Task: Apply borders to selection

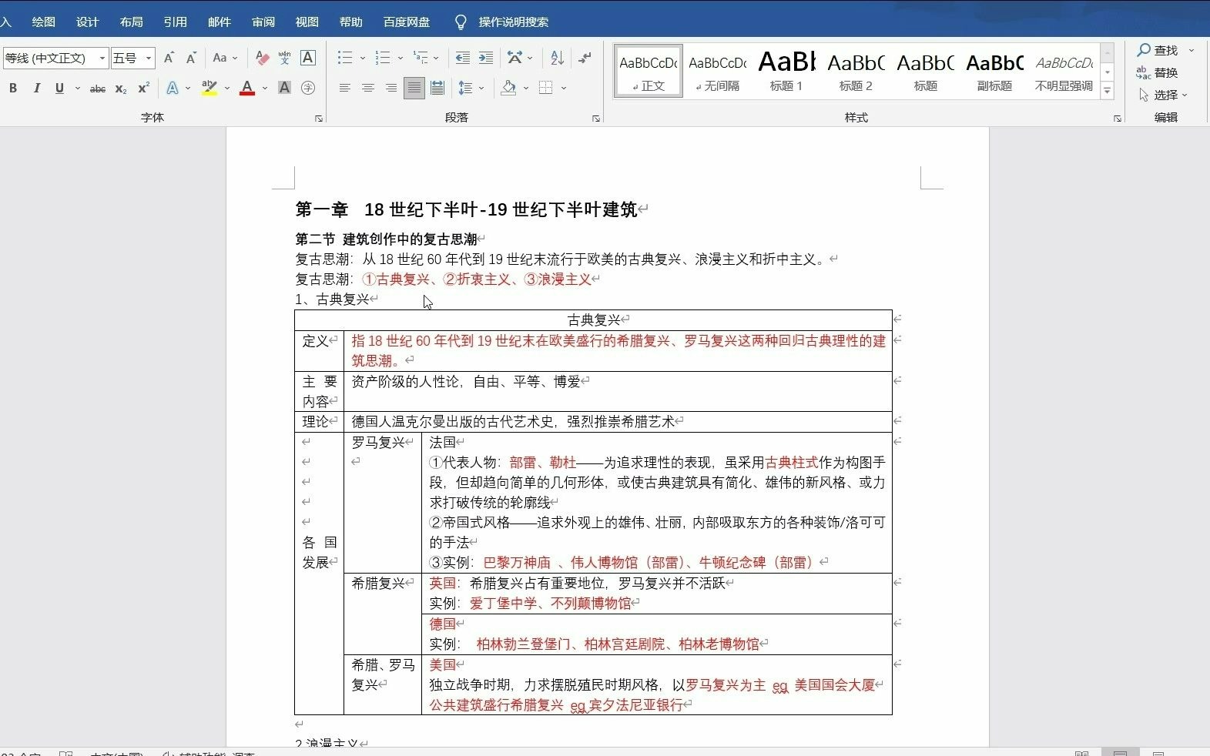Action: click(x=546, y=89)
